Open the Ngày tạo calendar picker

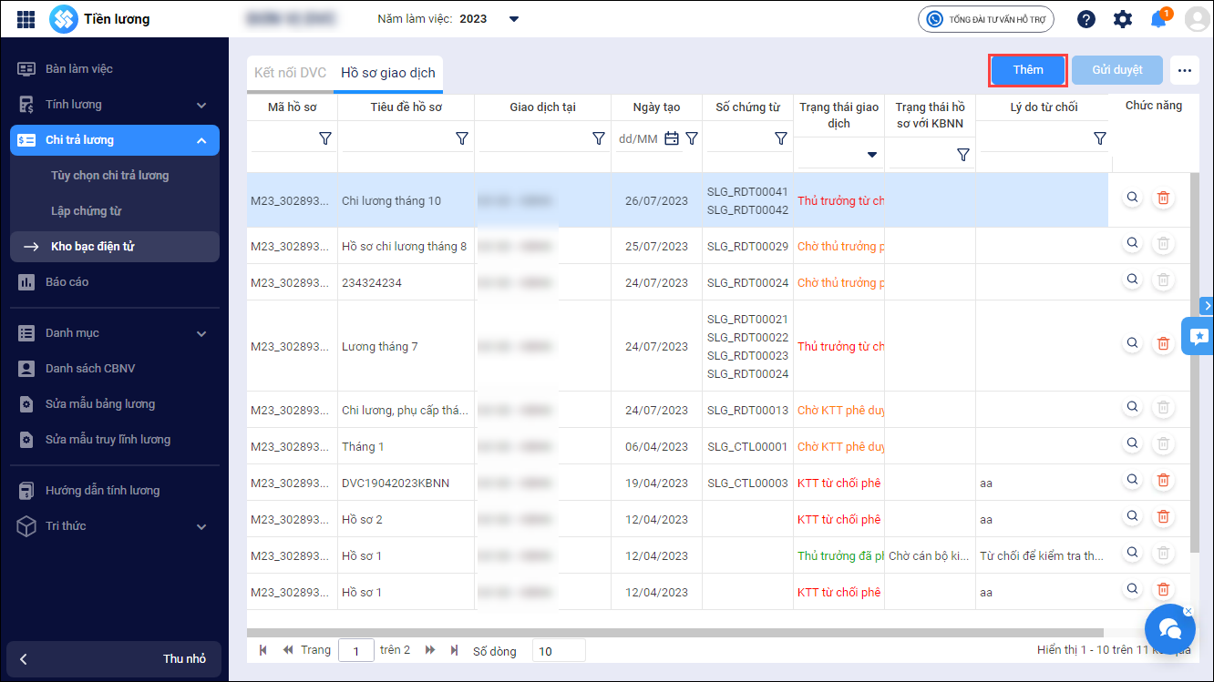672,138
